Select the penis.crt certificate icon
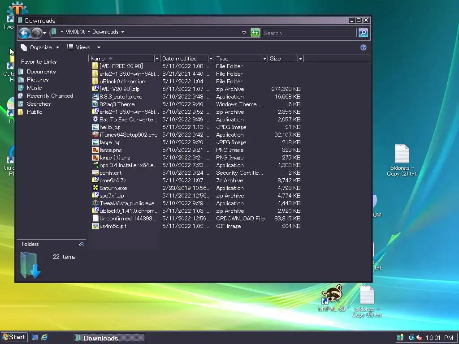 [x=95, y=172]
